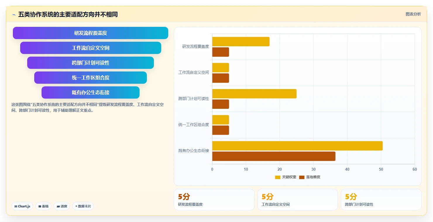Click the yellow 关键权重 bar for 工作流自定义空间
Viewport: 433px width, 222px height.
tap(221, 68)
